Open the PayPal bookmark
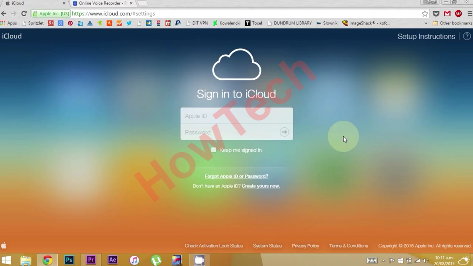 coord(178,23)
